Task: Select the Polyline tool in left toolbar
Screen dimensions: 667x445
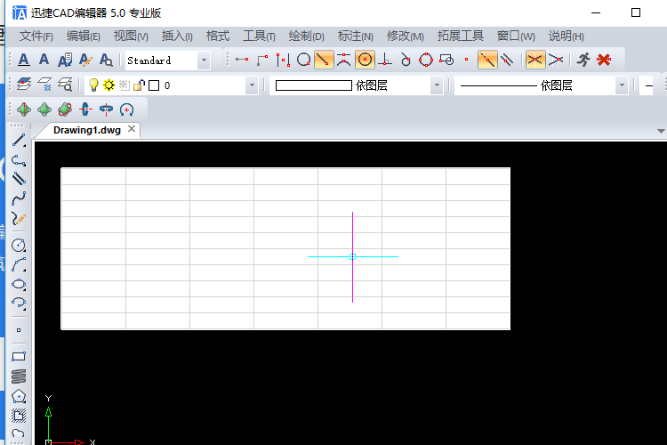Action: 19,160
